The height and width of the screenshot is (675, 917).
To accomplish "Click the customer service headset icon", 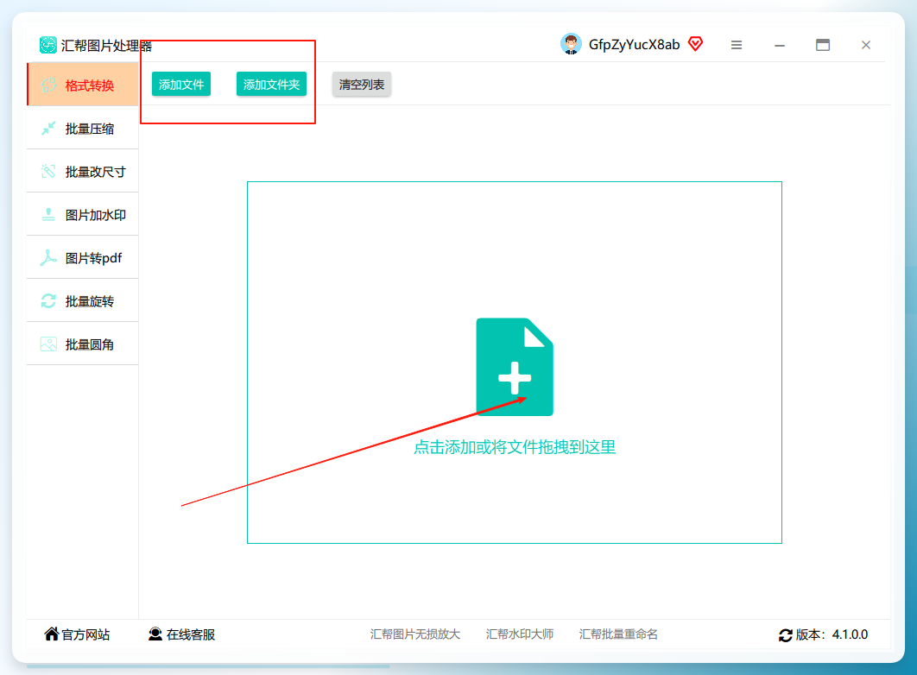I will 155,634.
